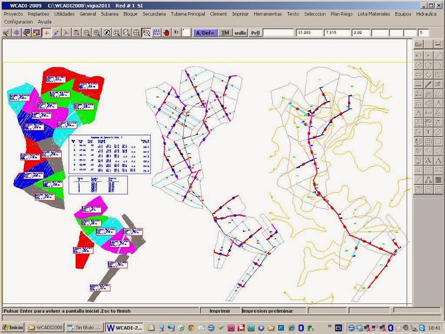
Task: Click the zoom extents crosshair-globe icon
Action: pyautogui.click(x=136, y=33)
